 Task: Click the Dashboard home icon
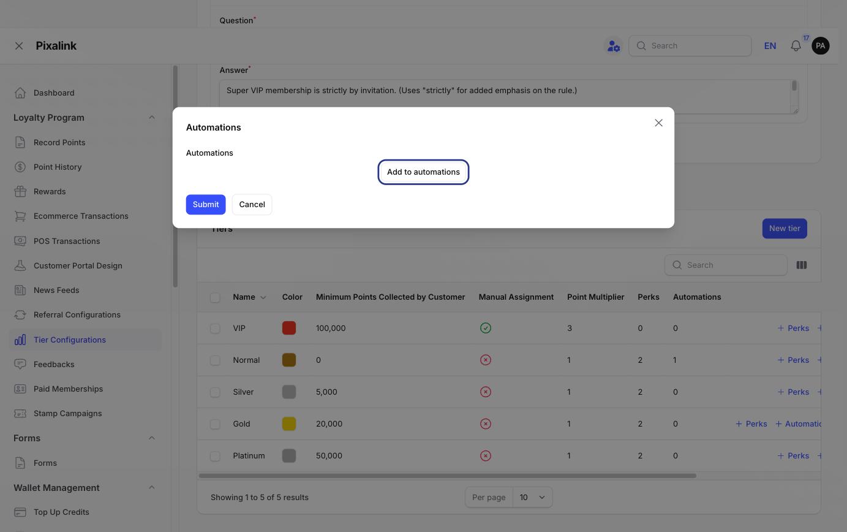click(20, 93)
